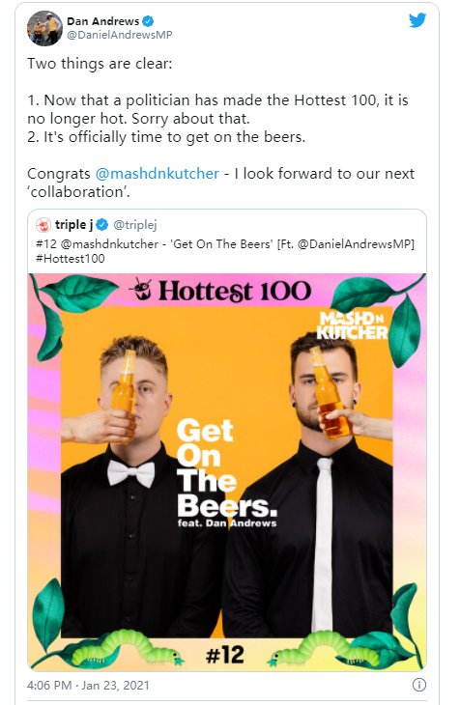Click triple j verified checkmark badge
Image resolution: width=460 pixels, height=705 pixels.
click(x=102, y=224)
